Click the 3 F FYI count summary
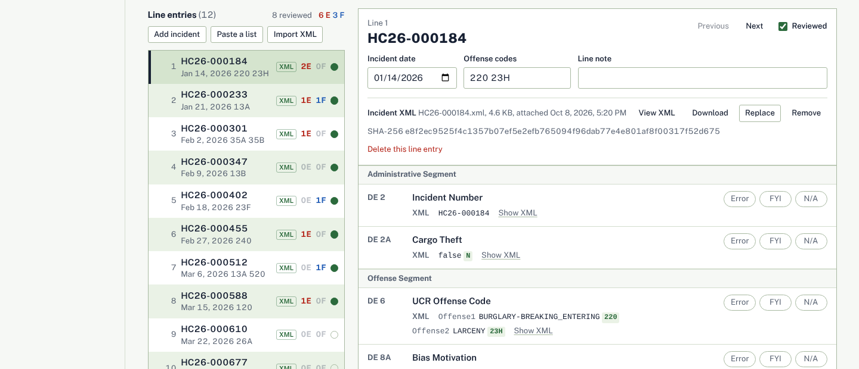The image size is (859, 369). 338,15
